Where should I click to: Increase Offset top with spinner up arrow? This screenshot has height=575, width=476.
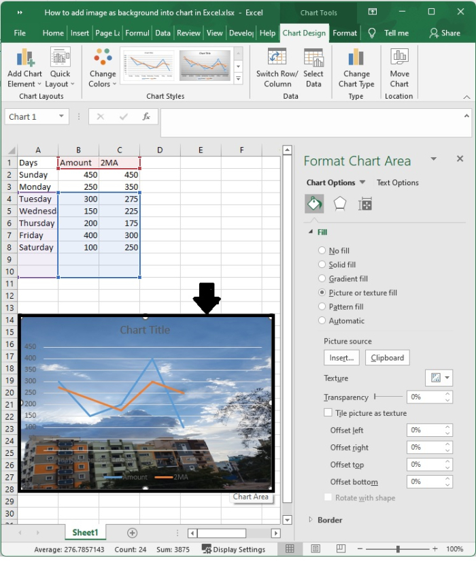[447, 461]
